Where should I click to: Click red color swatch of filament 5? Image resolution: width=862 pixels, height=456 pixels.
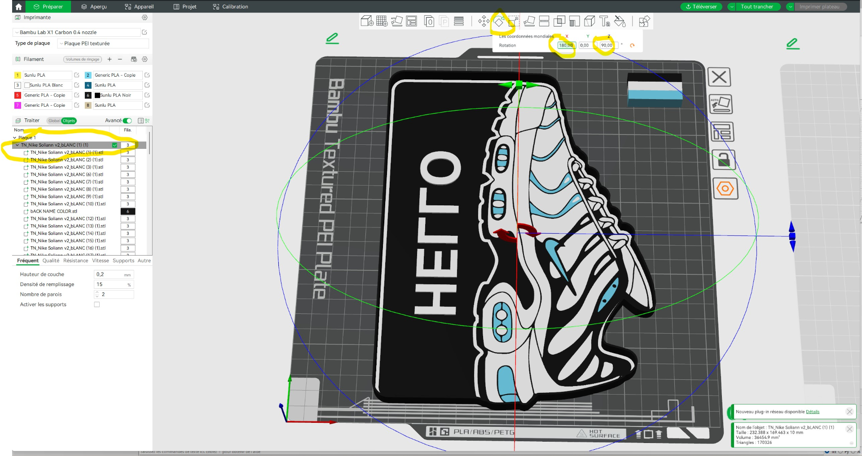coord(18,95)
